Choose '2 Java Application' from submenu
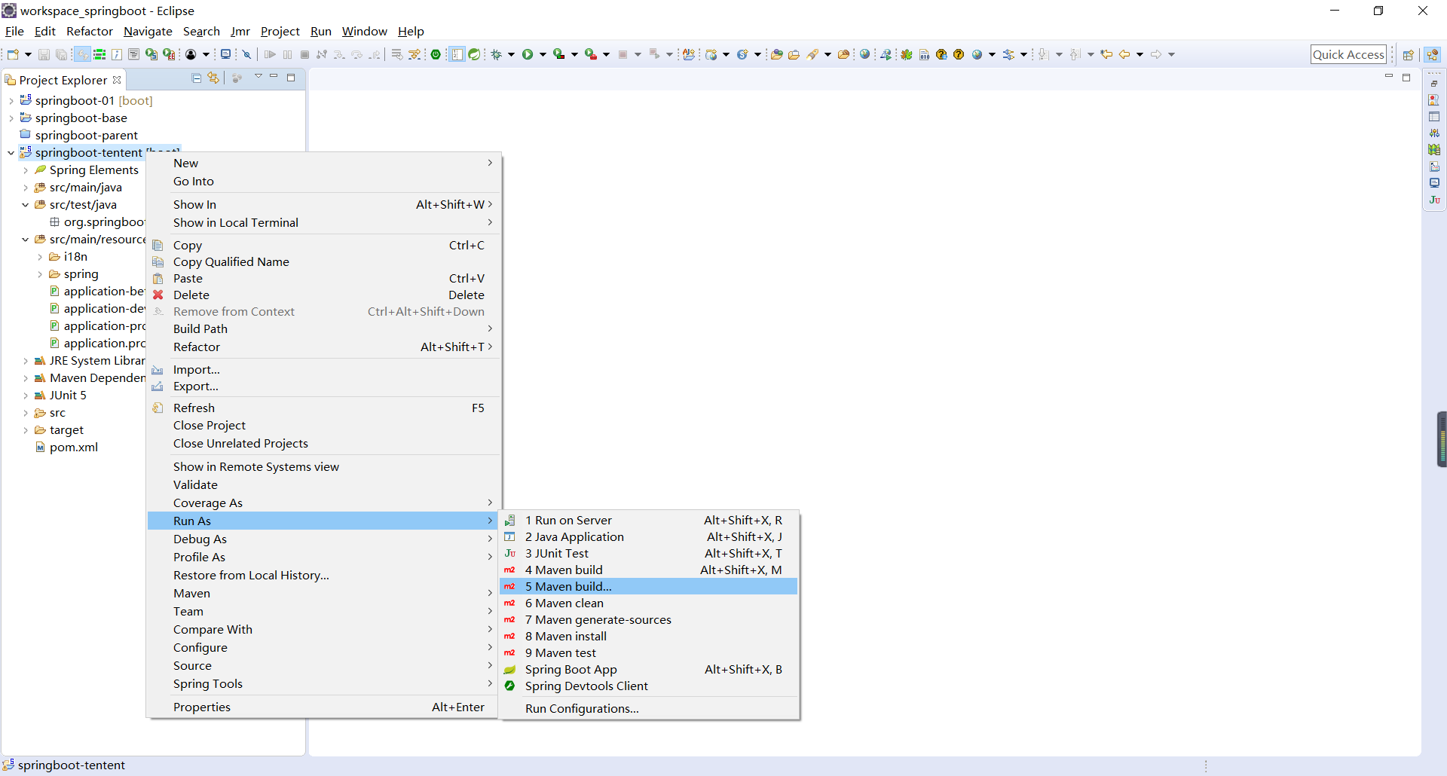 (648, 536)
